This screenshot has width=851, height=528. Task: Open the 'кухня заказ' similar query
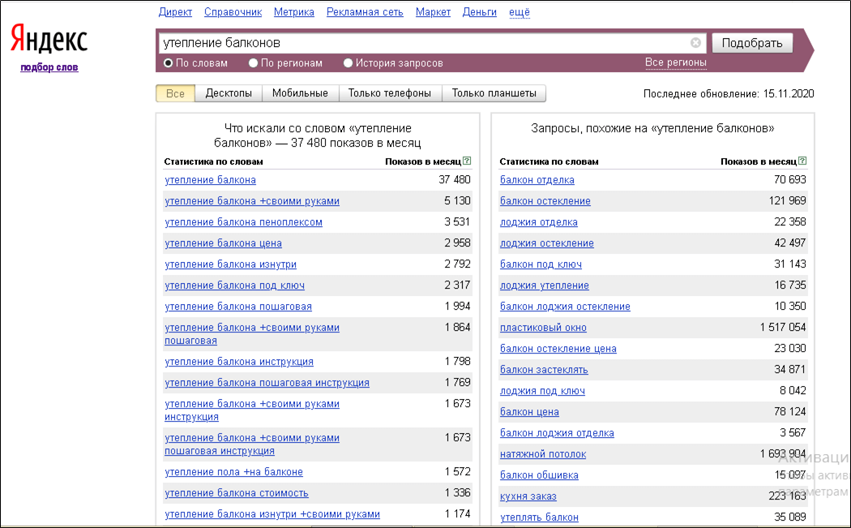[528, 496]
